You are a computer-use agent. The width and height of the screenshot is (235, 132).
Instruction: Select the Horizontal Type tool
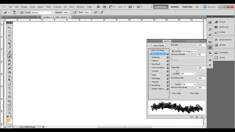(10, 89)
